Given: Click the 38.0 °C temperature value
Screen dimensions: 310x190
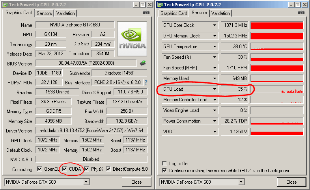Looking at the screenshot, I should pyautogui.click(x=235, y=47).
